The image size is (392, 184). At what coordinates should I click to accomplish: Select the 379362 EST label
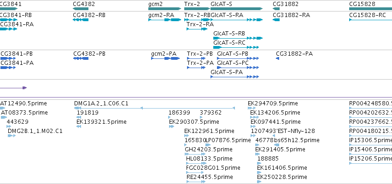[211, 113]
